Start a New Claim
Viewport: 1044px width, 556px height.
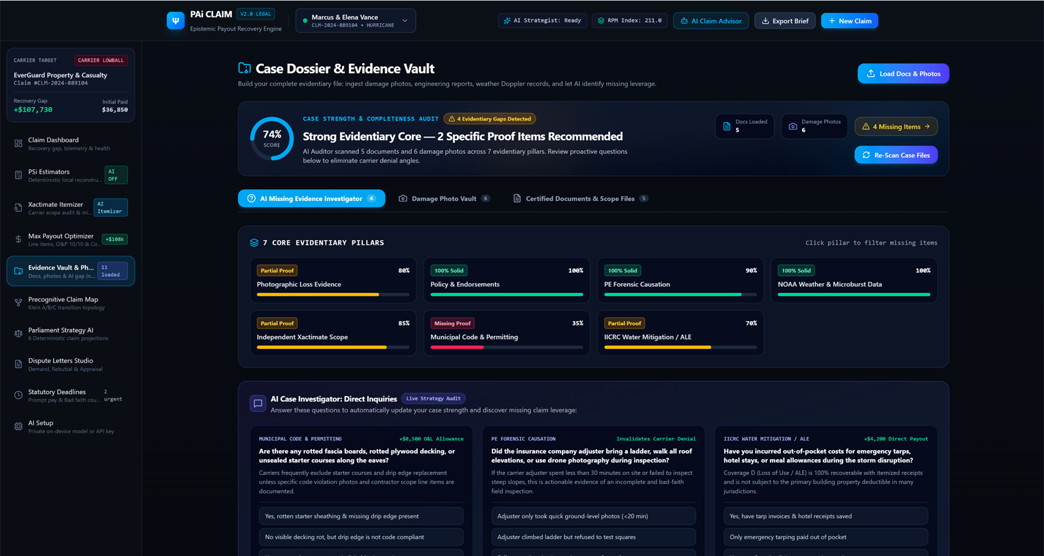click(850, 21)
